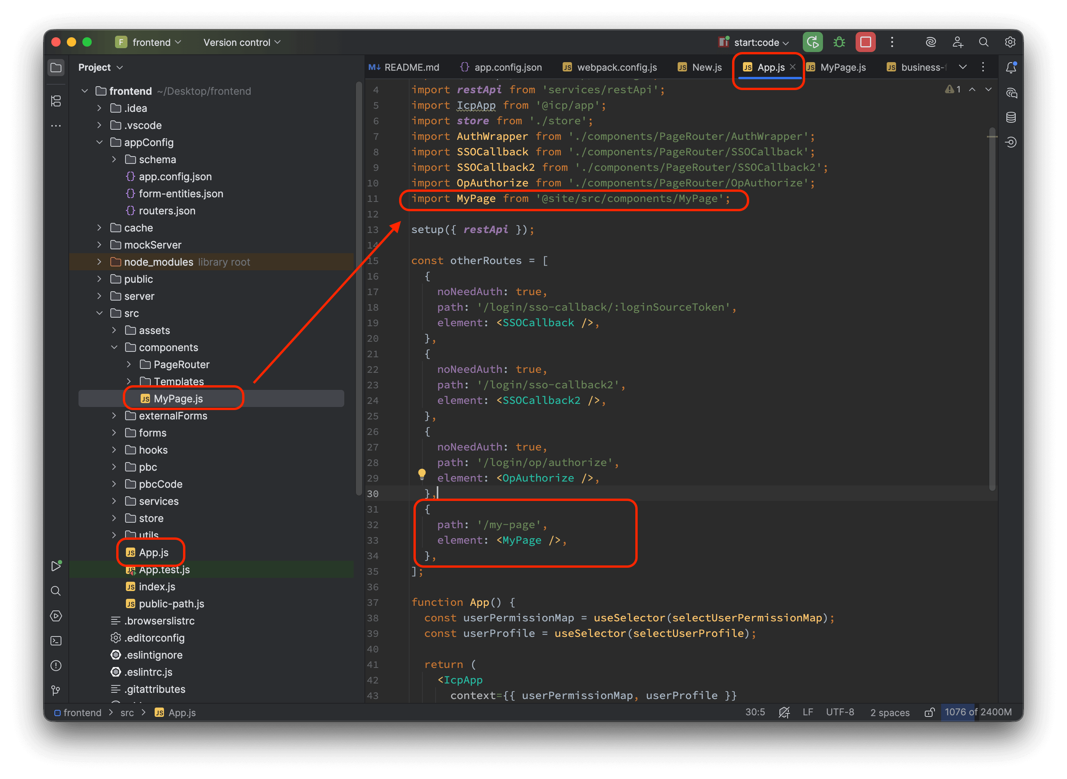Open the Git tool window
Viewport: 1067px width, 779px height.
coord(56,691)
